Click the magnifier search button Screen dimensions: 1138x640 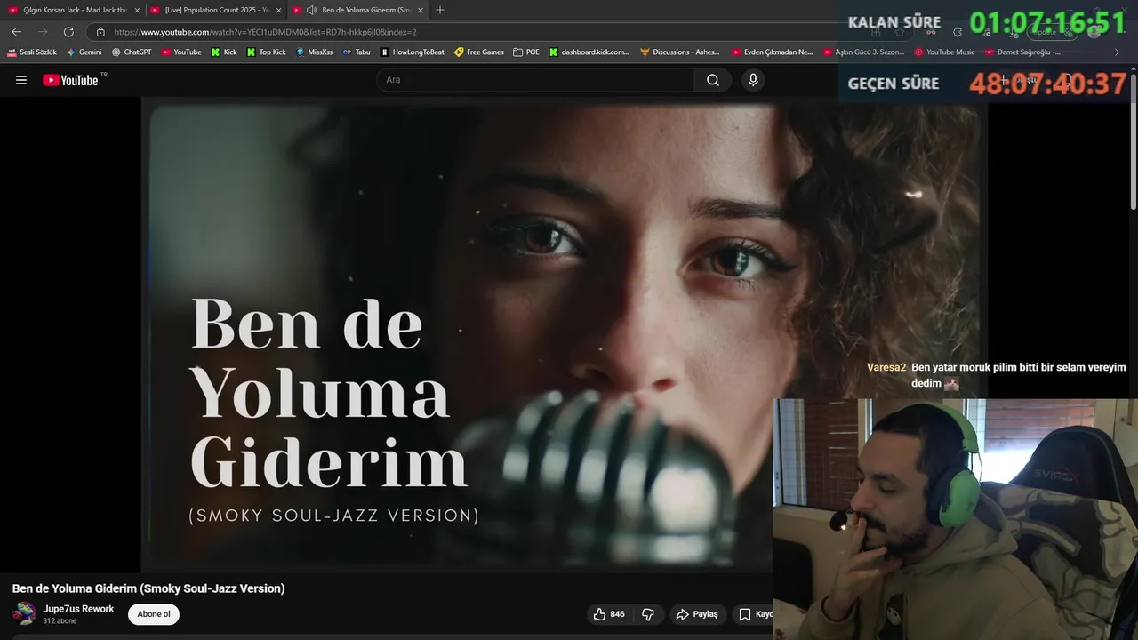tap(713, 80)
